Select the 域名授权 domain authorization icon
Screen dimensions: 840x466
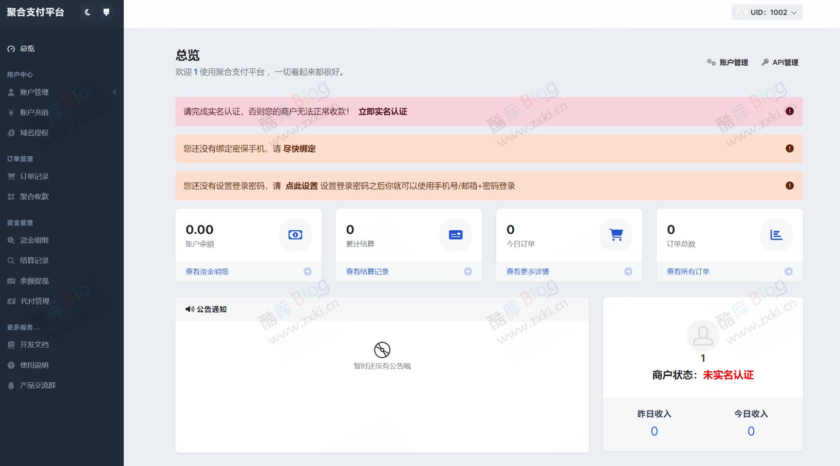pyautogui.click(x=11, y=133)
